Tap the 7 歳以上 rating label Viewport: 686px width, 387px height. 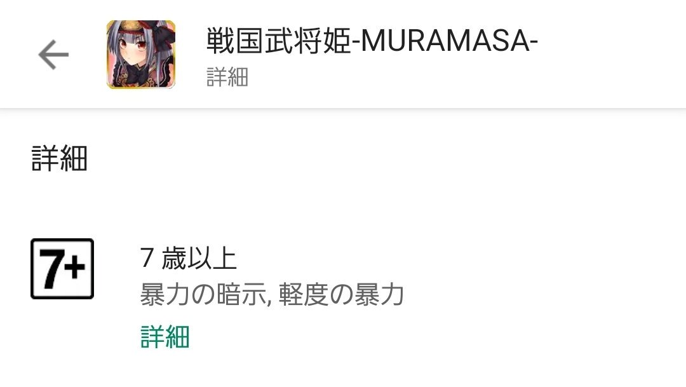tap(189, 258)
